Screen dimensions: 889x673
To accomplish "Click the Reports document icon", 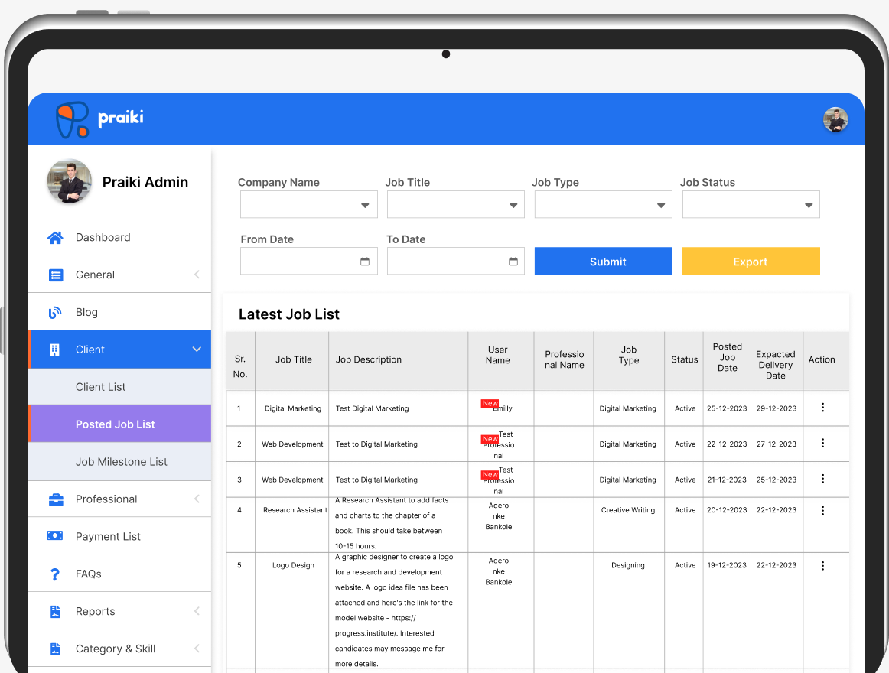I will pos(55,612).
